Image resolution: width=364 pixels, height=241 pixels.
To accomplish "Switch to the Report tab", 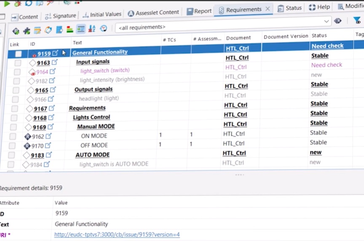I will tap(199, 11).
